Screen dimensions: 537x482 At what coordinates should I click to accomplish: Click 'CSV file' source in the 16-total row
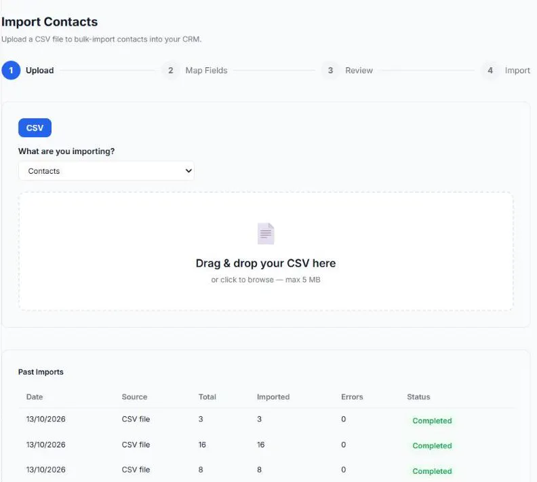(x=136, y=445)
